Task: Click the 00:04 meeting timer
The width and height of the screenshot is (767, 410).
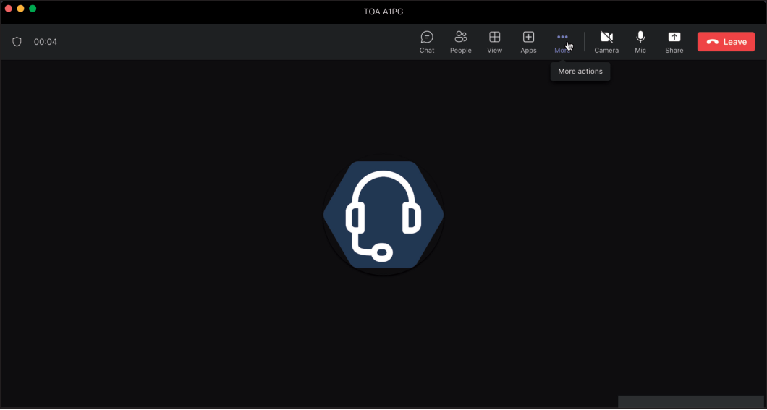Action: pos(46,42)
